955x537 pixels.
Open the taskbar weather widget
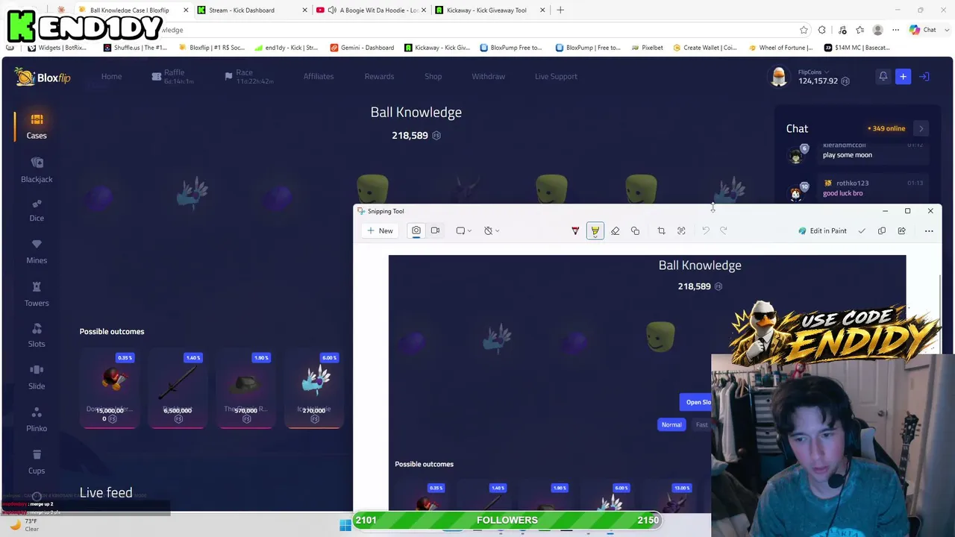[25, 524]
